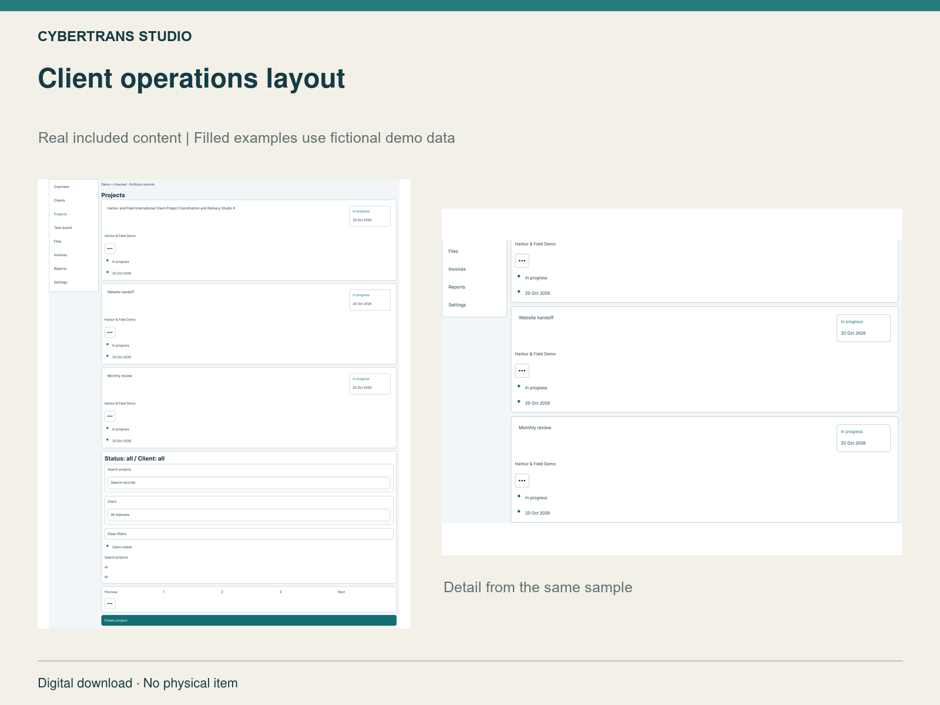
Task: Open the ellipsis menu on the detail view's Website handoff card
Action: point(522,371)
